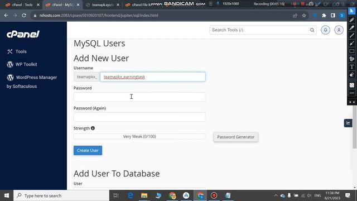Open the floating analytics side button

click(x=348, y=123)
